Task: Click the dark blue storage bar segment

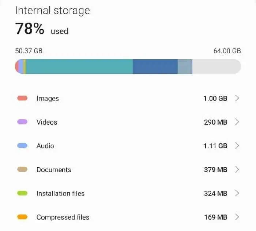Action: (155, 67)
